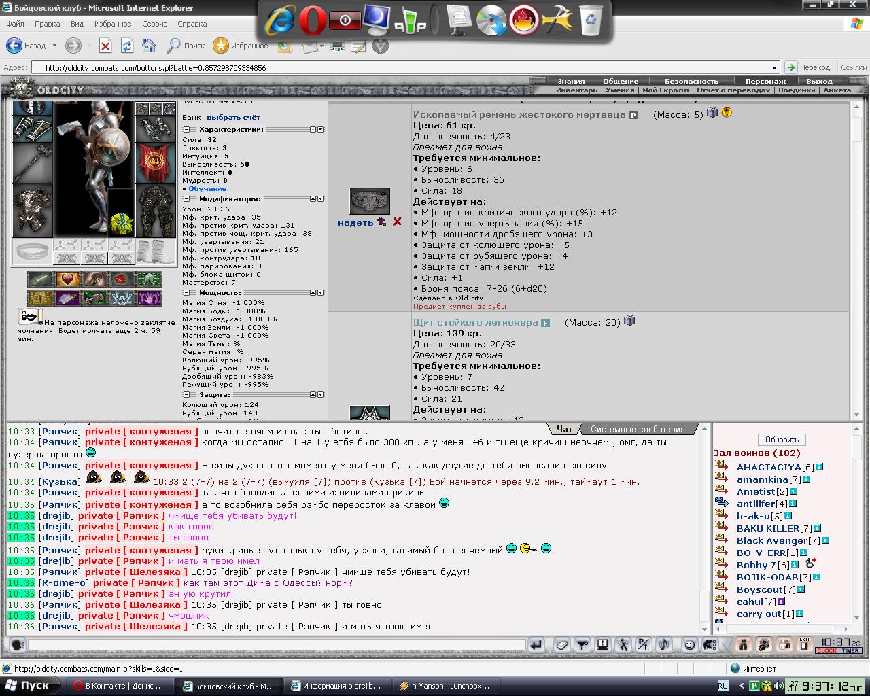This screenshot has width=870, height=696.
Task: Open the Поединки game menu
Action: (x=797, y=90)
